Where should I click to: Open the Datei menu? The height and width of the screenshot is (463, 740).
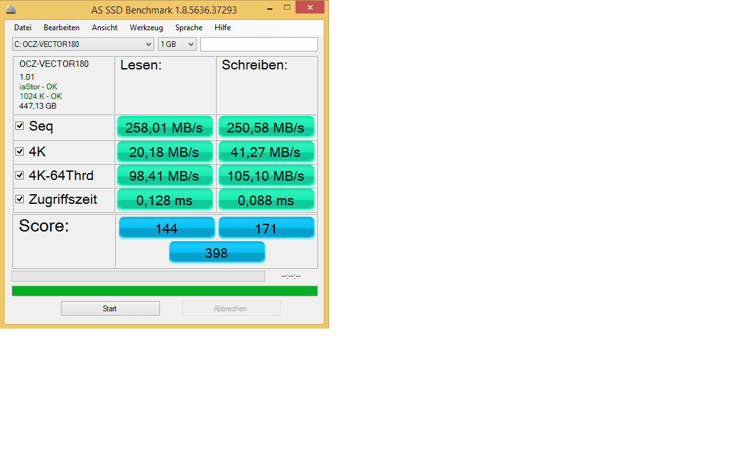(x=22, y=28)
